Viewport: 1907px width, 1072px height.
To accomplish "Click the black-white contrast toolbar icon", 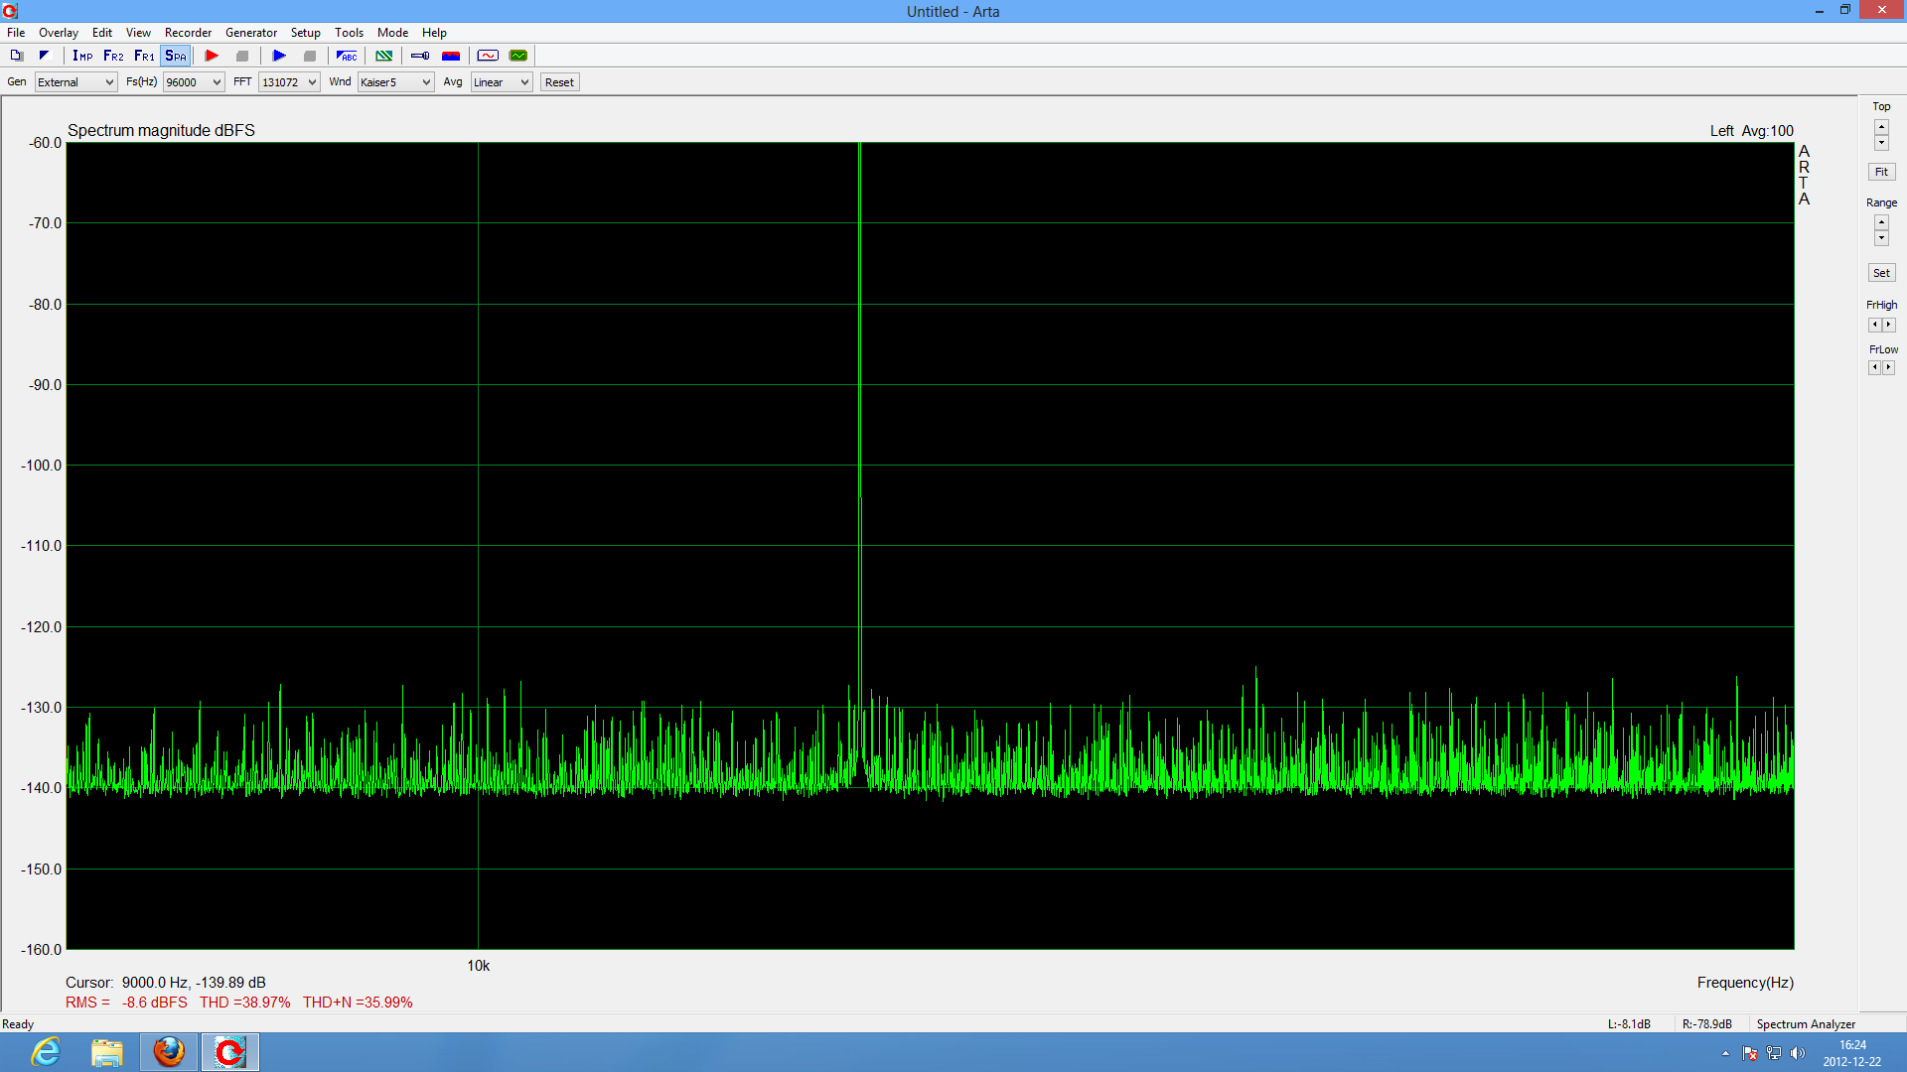I will (x=45, y=56).
